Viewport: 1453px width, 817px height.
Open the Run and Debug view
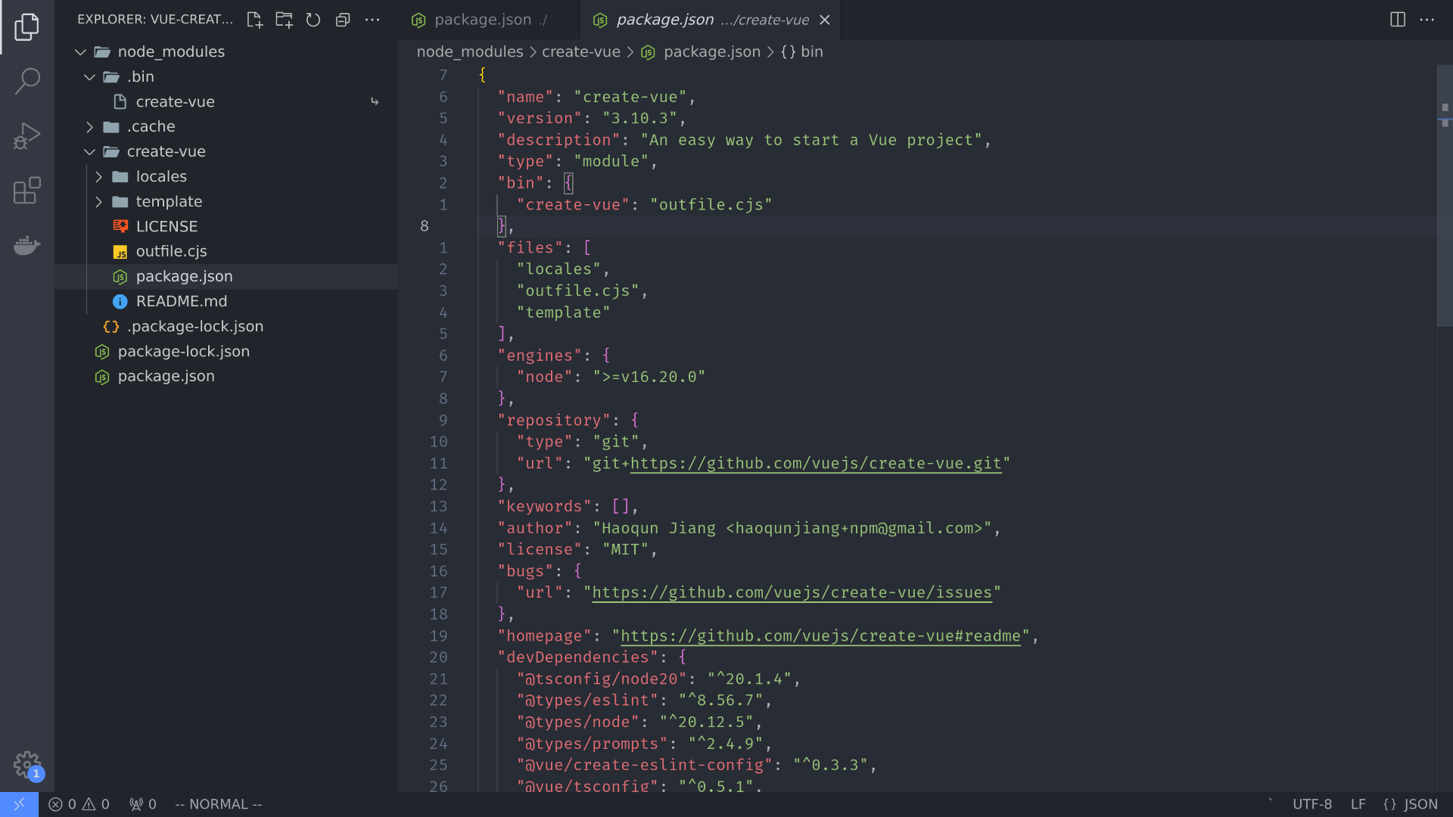pos(27,135)
